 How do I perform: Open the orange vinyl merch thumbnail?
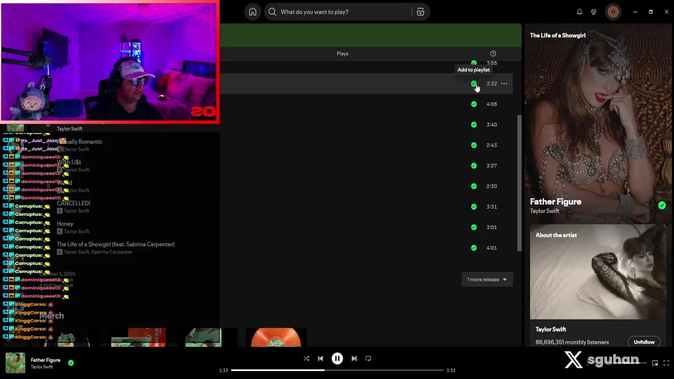tap(276, 337)
